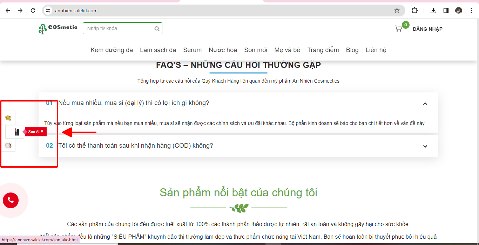Go to the Nước hoa category

[223, 50]
